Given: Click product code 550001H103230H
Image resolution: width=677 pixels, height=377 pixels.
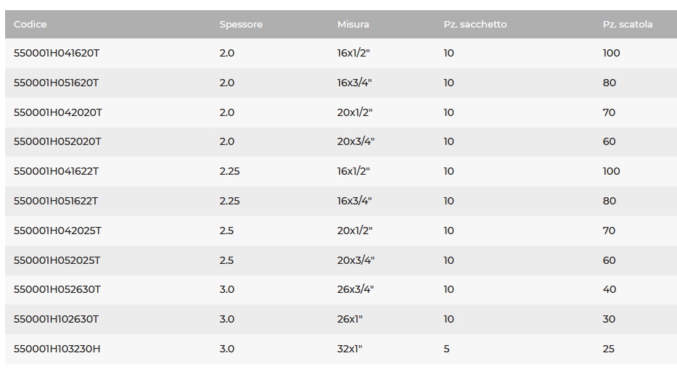Looking at the screenshot, I should click(x=57, y=349).
